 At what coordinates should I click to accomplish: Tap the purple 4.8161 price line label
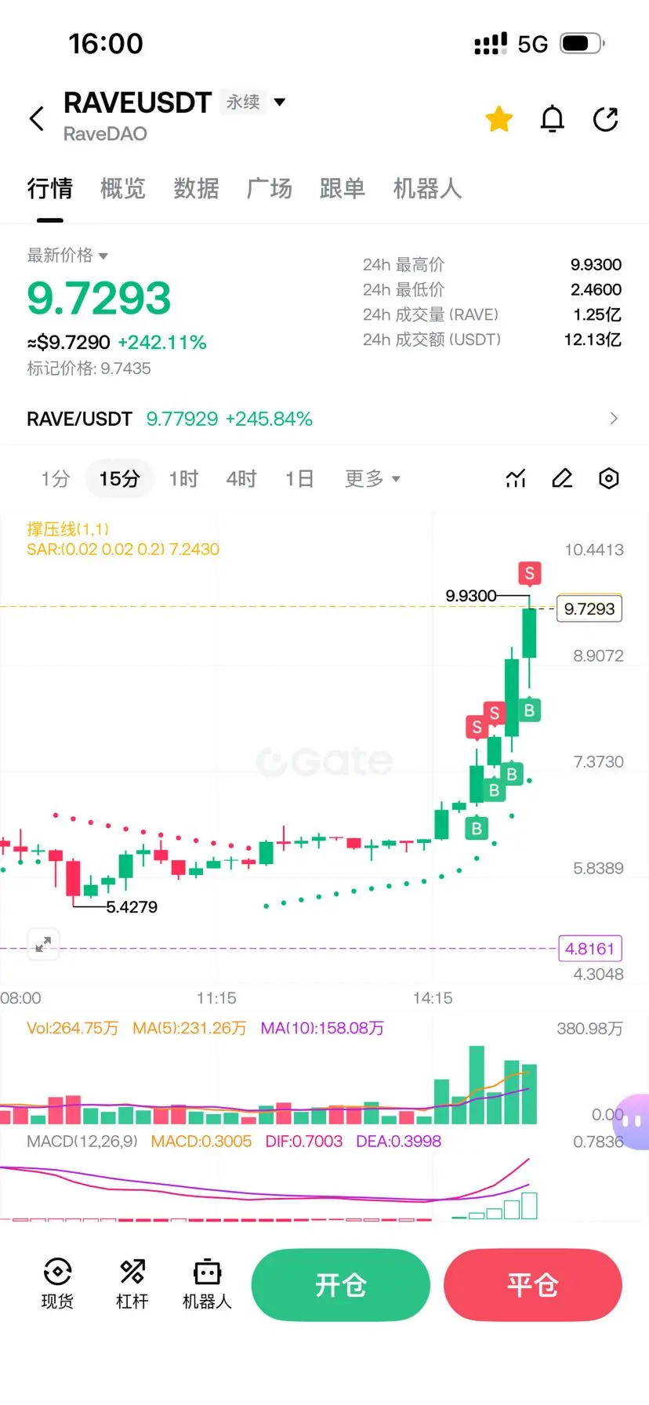tap(590, 949)
